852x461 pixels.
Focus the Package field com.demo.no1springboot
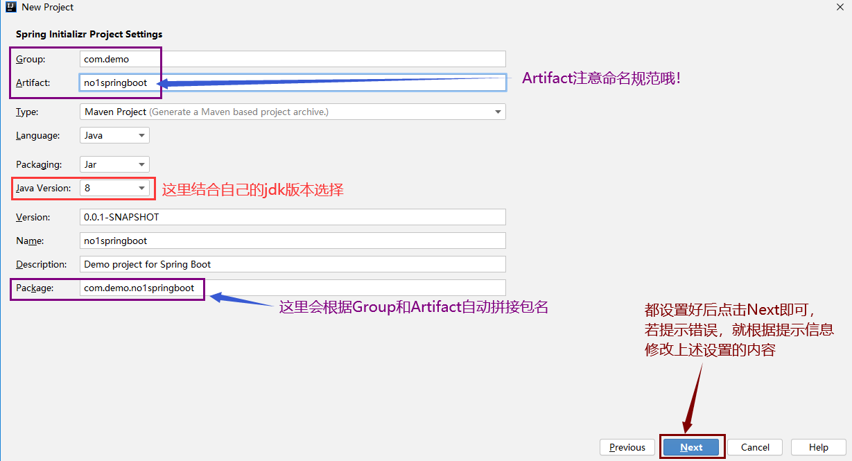click(x=293, y=288)
